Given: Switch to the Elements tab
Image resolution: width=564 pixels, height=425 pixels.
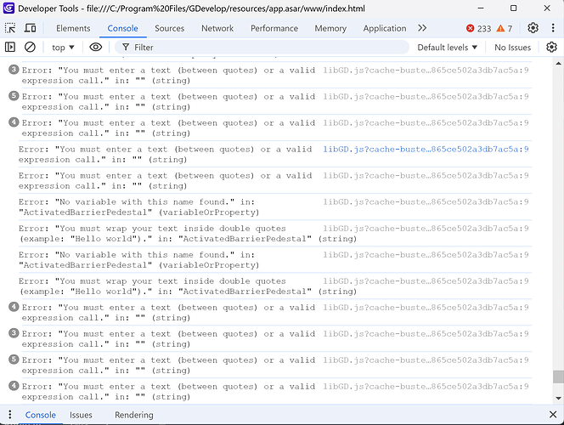Looking at the screenshot, I should pyautogui.click(x=73, y=28).
